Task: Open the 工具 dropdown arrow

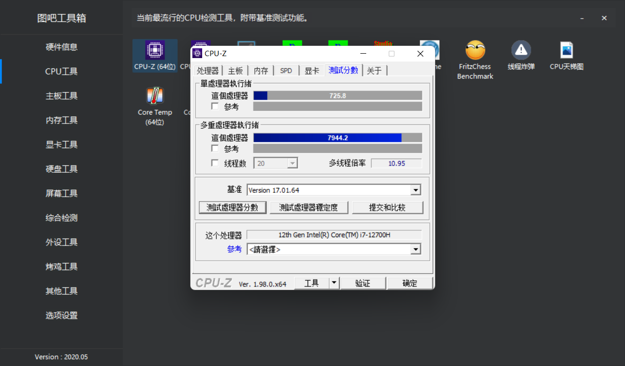Action: 334,283
